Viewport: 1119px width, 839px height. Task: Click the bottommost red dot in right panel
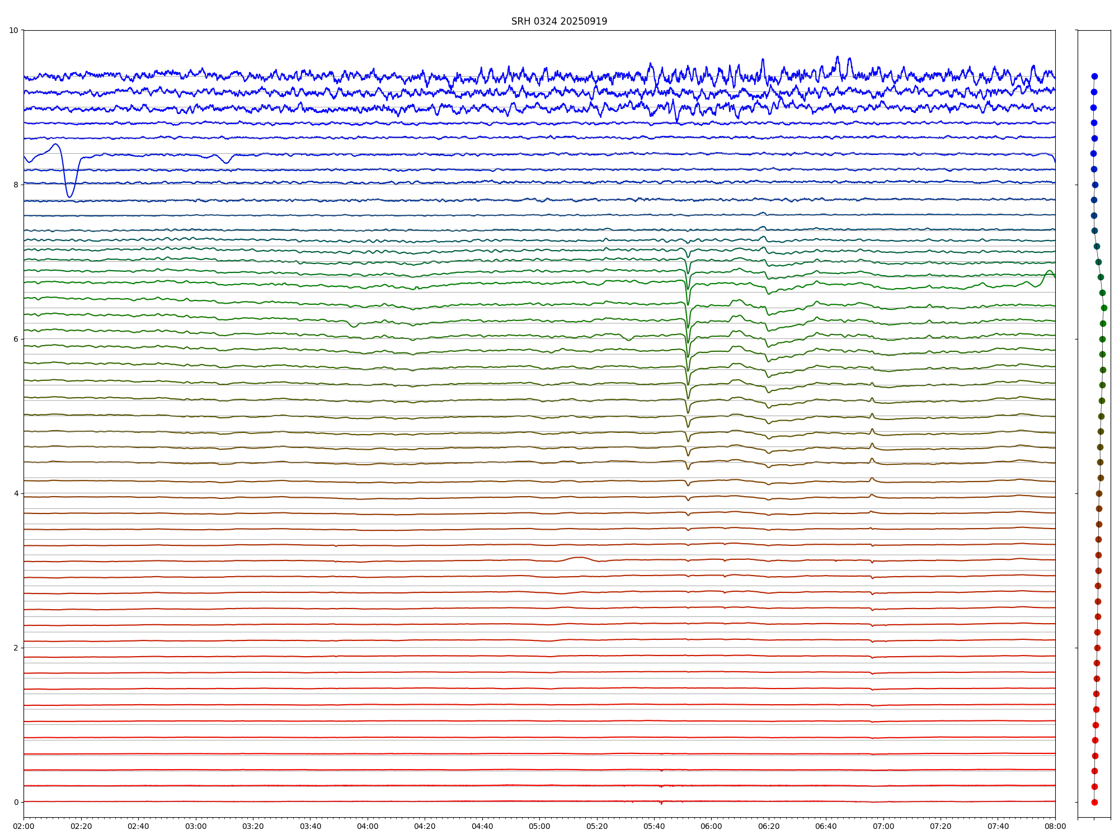click(x=1094, y=802)
